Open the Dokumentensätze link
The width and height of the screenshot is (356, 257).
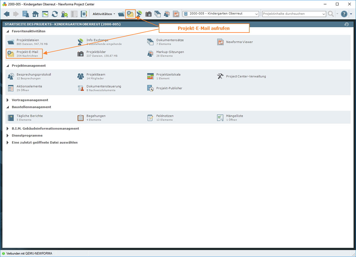(170, 40)
